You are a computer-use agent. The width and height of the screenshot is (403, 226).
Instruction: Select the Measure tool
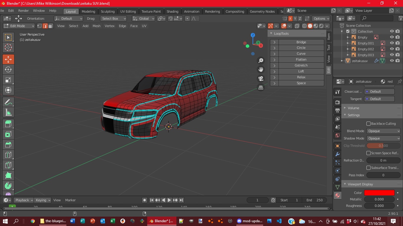pyautogui.click(x=8, y=112)
